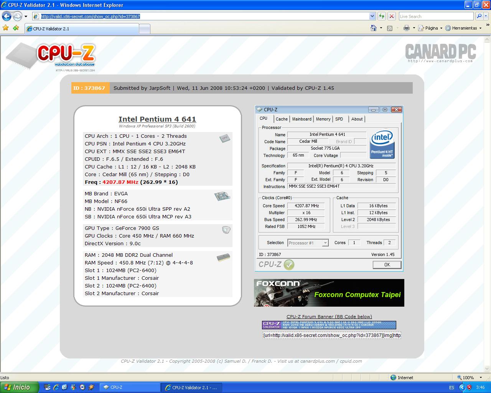Viewport: 491px width, 393px height.
Task: Click the Canard PC logo
Action: click(x=440, y=53)
